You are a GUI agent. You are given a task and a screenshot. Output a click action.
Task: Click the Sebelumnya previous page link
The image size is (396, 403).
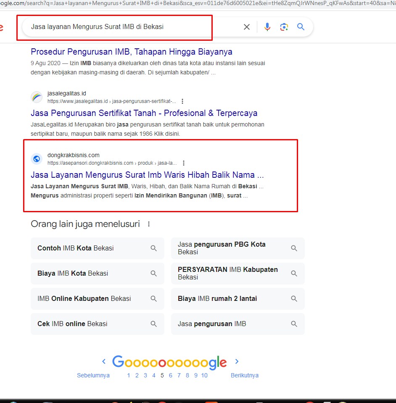tap(93, 375)
